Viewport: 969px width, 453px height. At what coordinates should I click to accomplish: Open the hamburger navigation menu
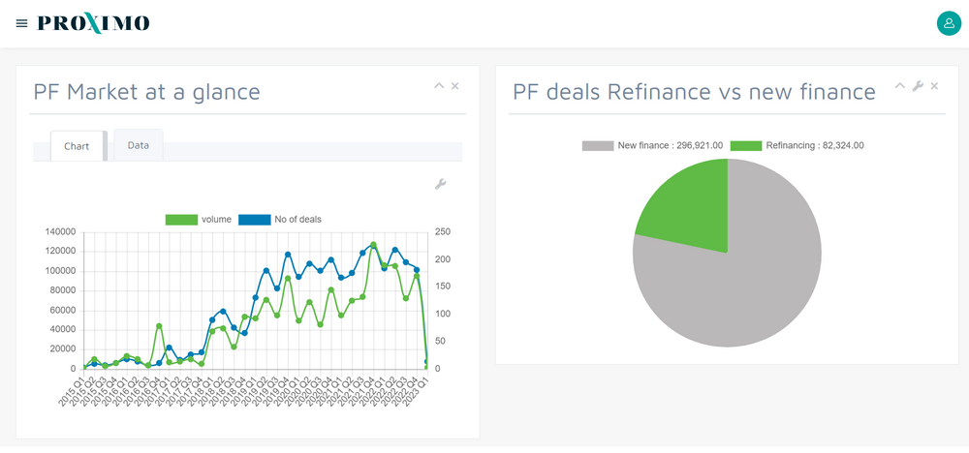(x=21, y=23)
